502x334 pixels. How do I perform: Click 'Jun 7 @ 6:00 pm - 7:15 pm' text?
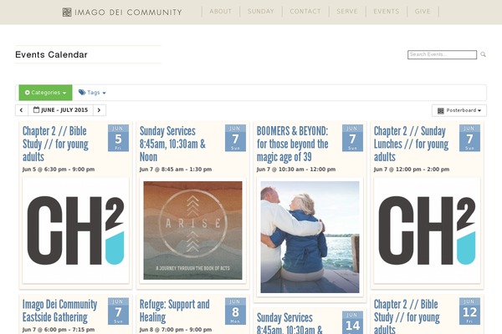click(x=59, y=330)
